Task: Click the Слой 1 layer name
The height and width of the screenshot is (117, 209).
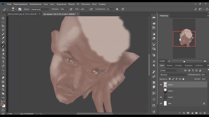Action: [x=170, y=91]
